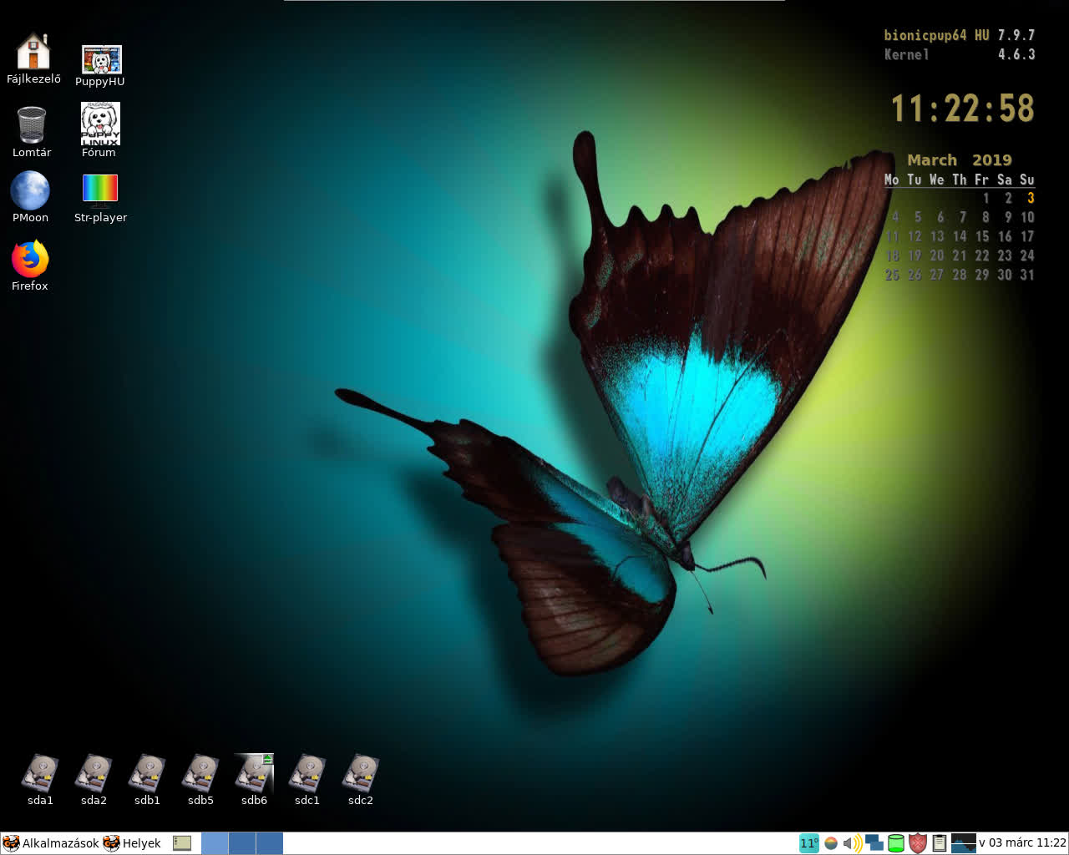Image resolution: width=1069 pixels, height=855 pixels.
Task: Click the show desktop taskbar button
Action: tap(182, 843)
